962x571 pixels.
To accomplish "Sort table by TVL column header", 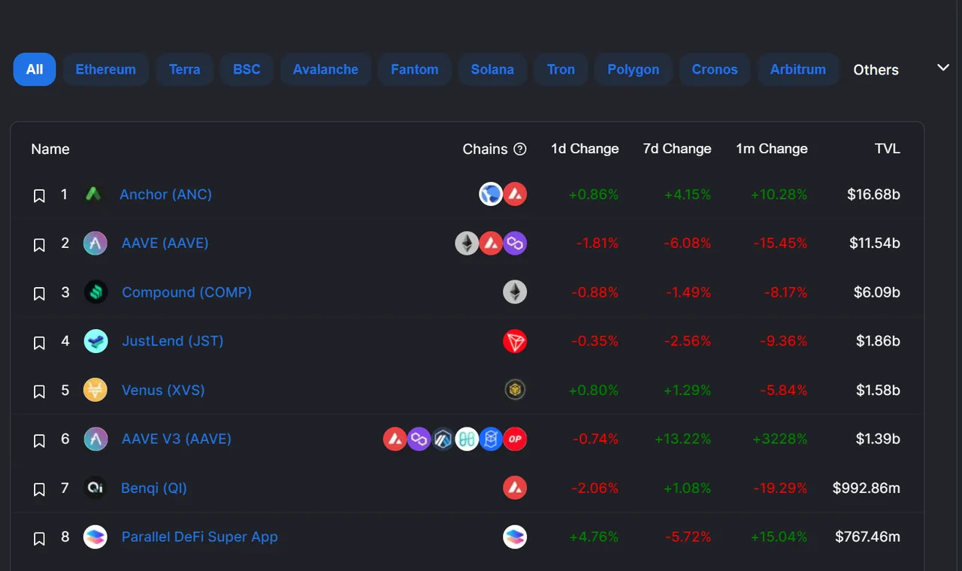I will (888, 149).
